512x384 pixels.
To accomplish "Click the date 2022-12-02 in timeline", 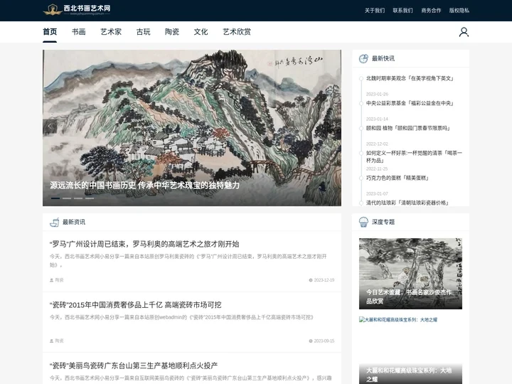I will point(377,144).
